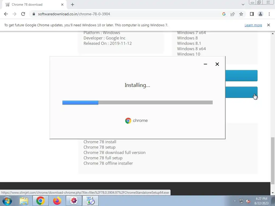The image size is (275, 206).
Task: Close the Chrome installer dialog
Action: (217, 64)
